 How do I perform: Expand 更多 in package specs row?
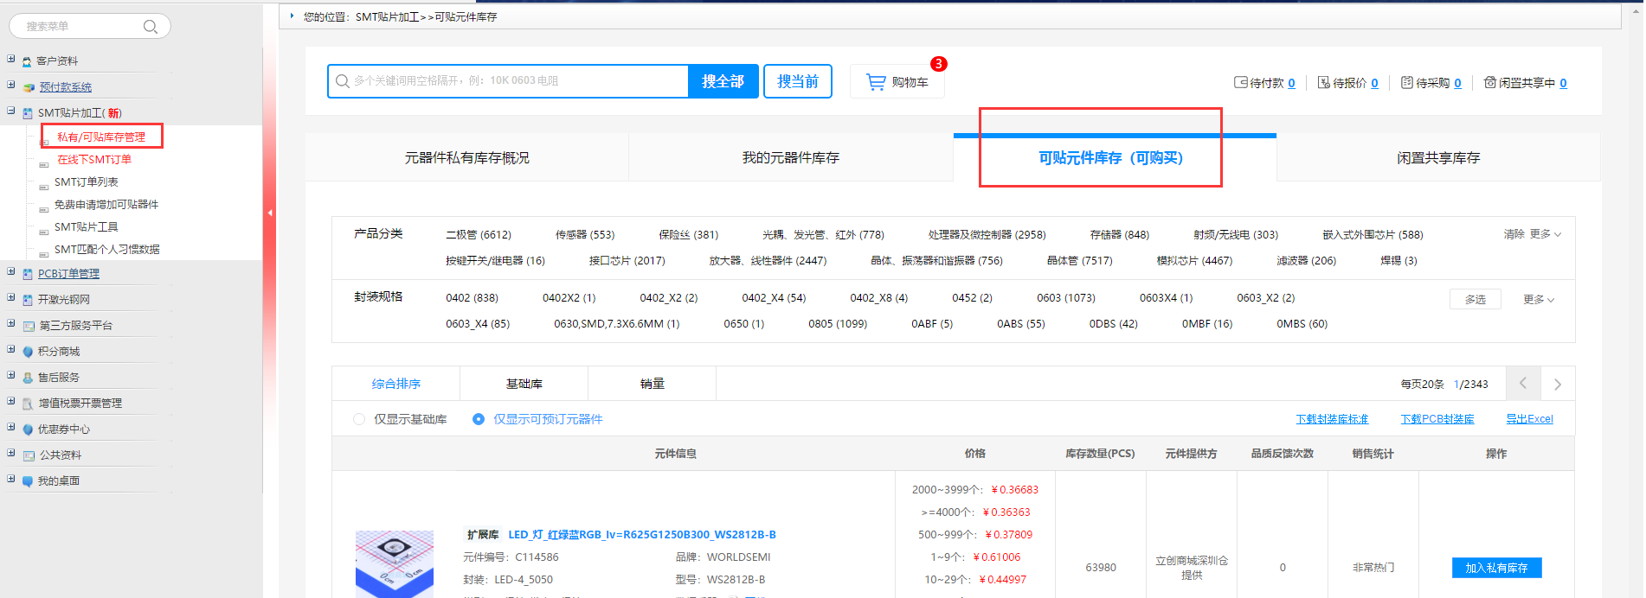[x=1539, y=299]
